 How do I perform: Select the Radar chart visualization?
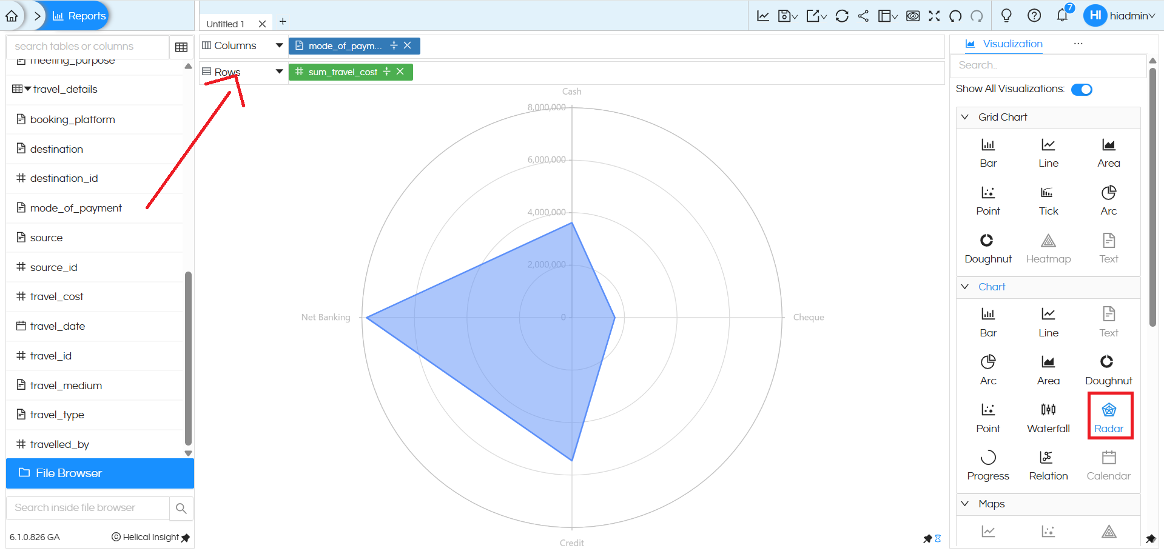(1109, 416)
